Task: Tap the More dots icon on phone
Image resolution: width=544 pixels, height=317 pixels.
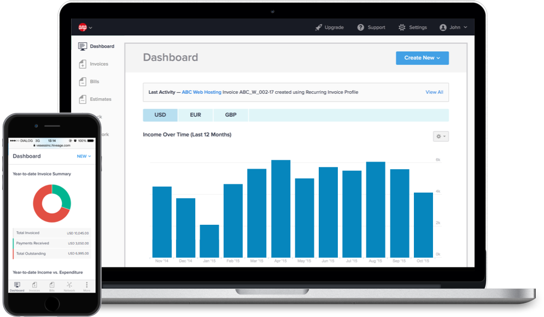Action: 87,285
